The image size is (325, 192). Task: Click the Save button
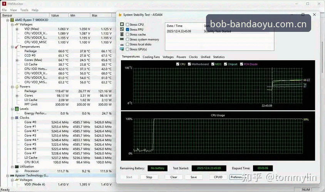pyautogui.click(x=194, y=177)
